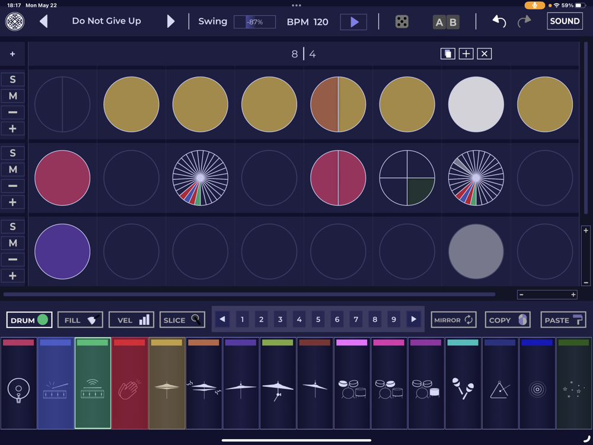Choose preset slot 1
593x445 pixels.
(243, 319)
